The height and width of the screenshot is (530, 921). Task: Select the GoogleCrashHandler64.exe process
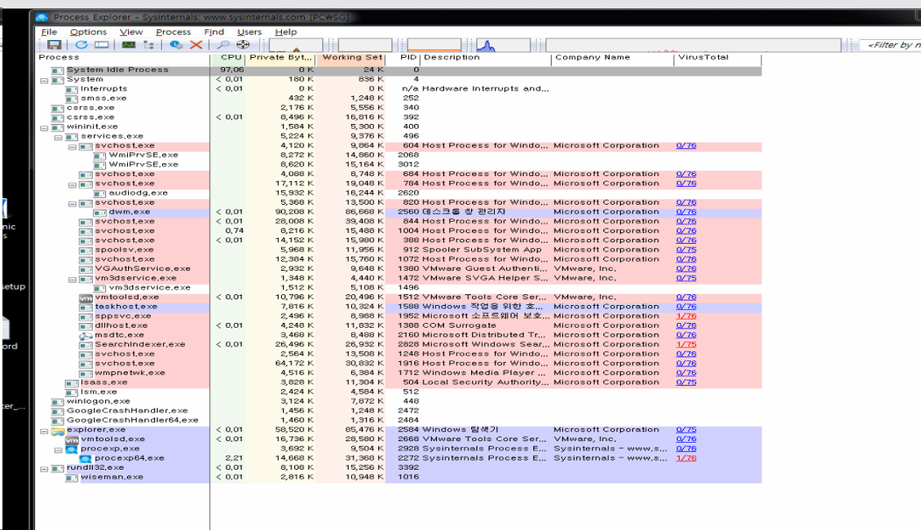coord(132,421)
